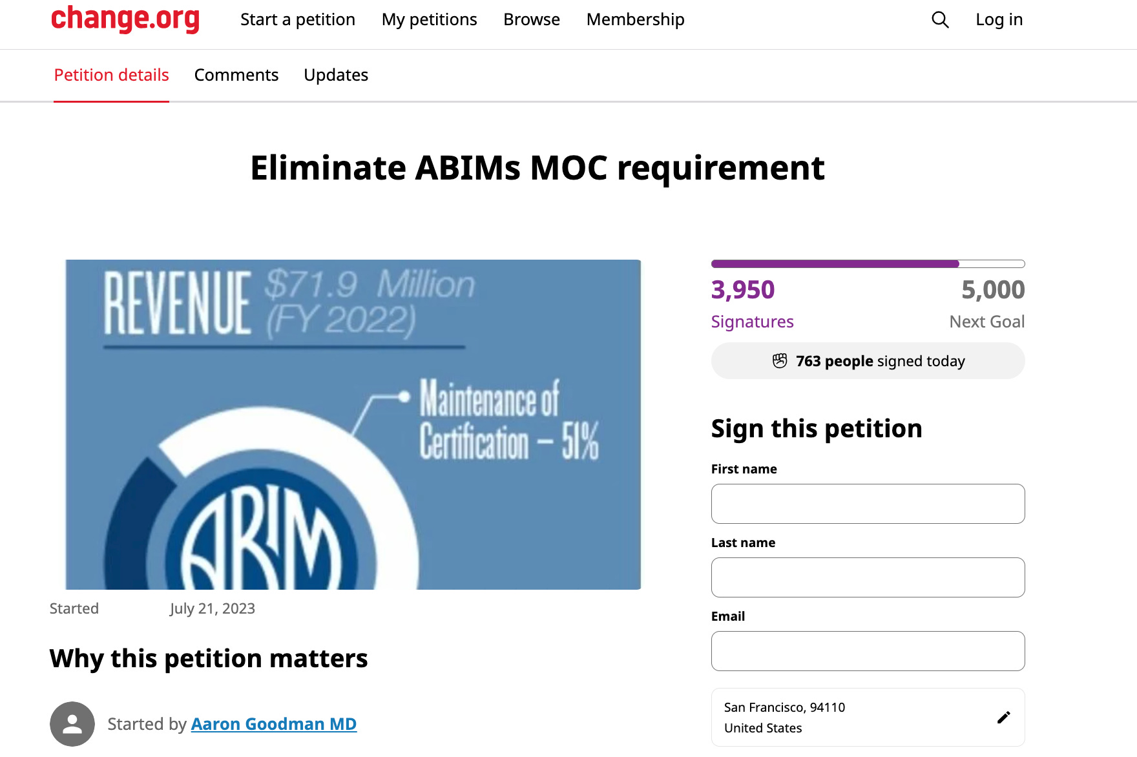
Task: Click the Sign this petition heading
Action: click(817, 429)
